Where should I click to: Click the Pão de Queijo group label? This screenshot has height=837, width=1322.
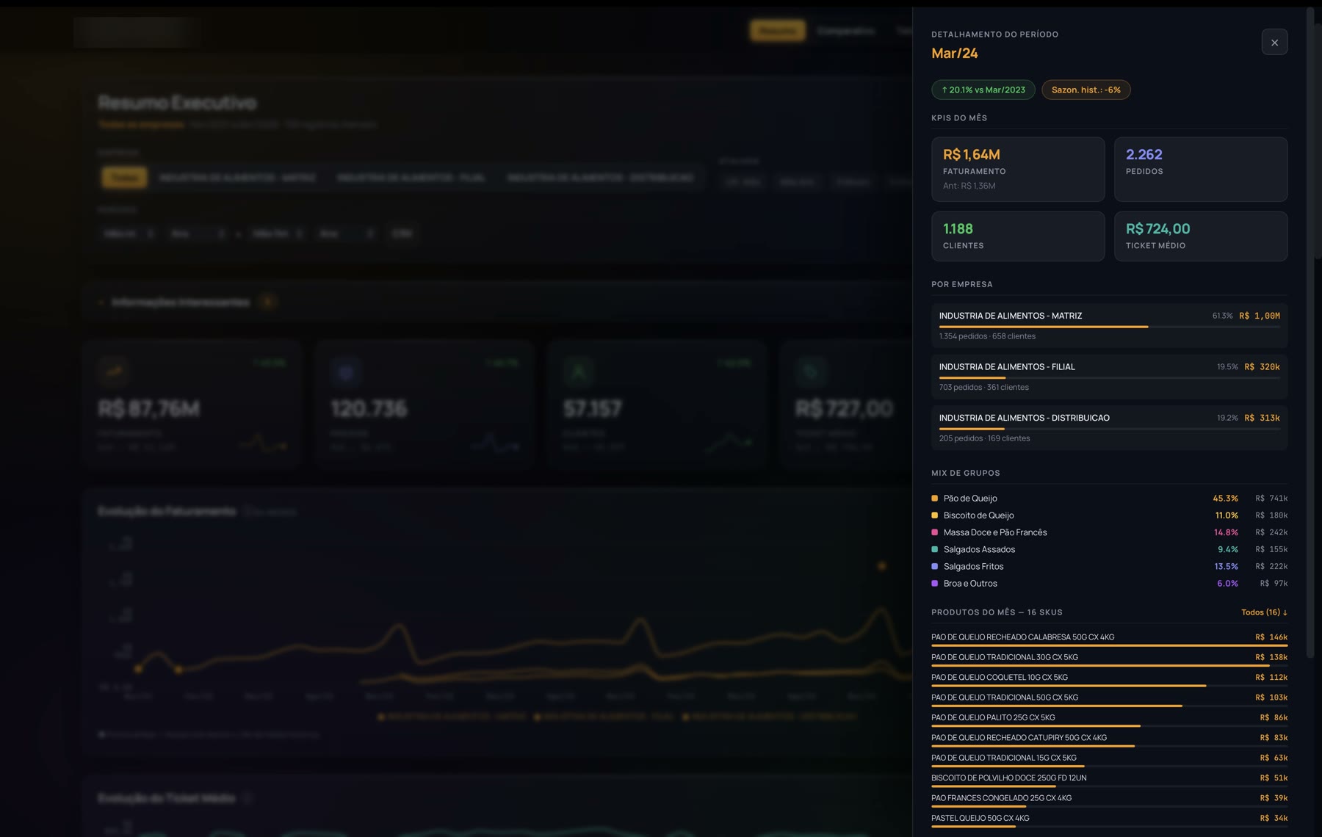pyautogui.click(x=970, y=499)
